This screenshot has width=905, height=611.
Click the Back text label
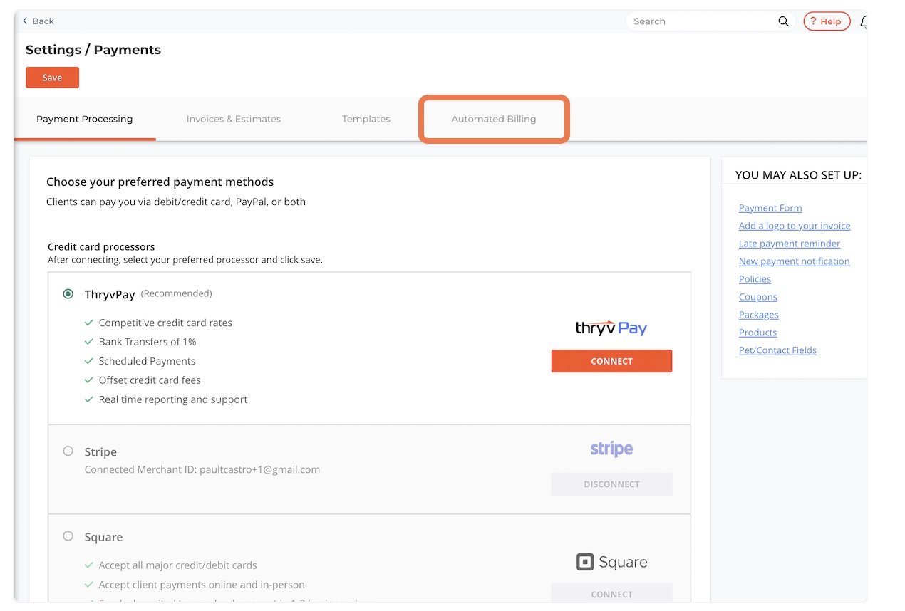43,21
